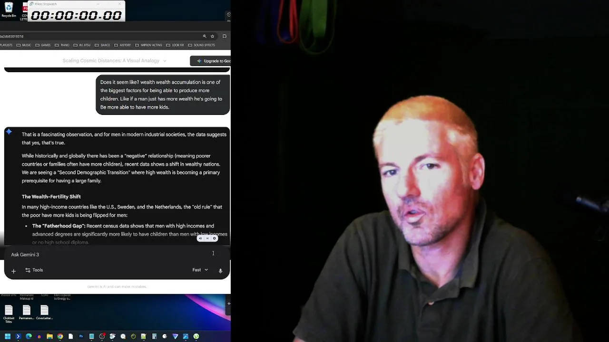Open the blue Photos taskbar icon
Viewport: 609px width, 342px height.
(186, 336)
